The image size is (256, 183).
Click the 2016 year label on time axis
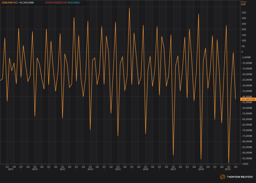(146, 169)
